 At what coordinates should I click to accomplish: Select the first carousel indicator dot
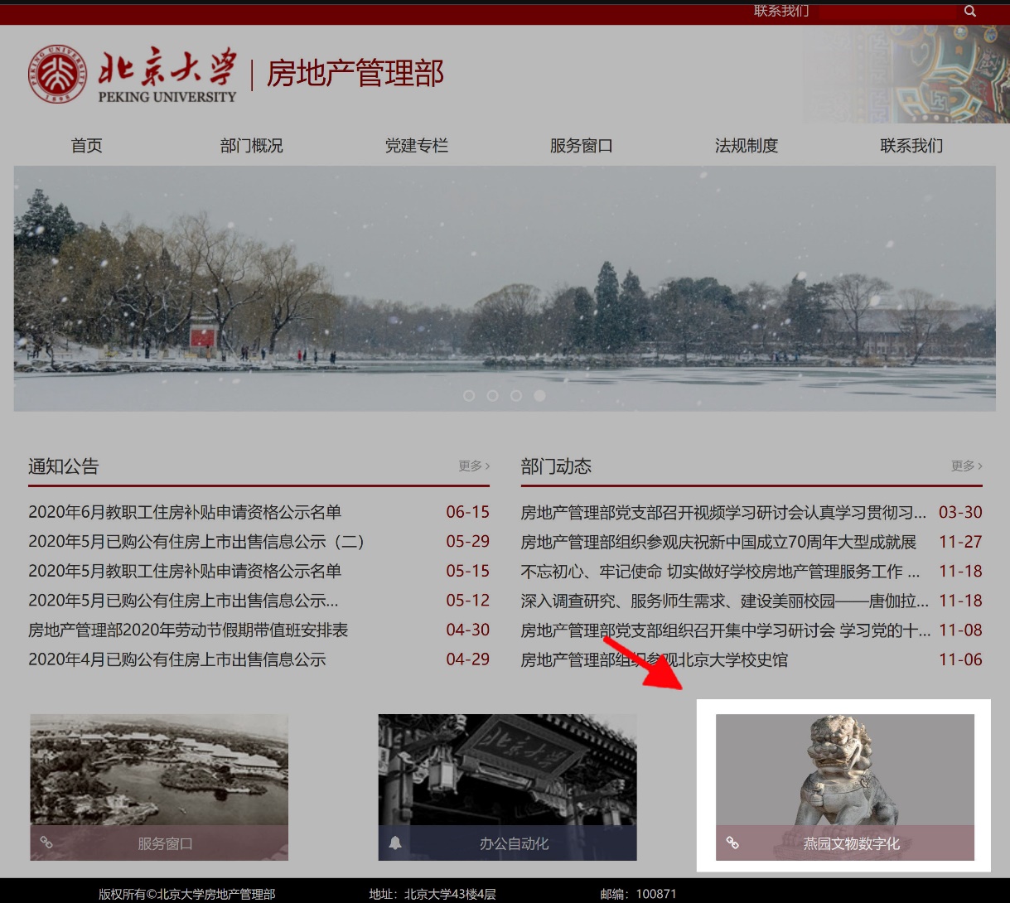coord(469,396)
